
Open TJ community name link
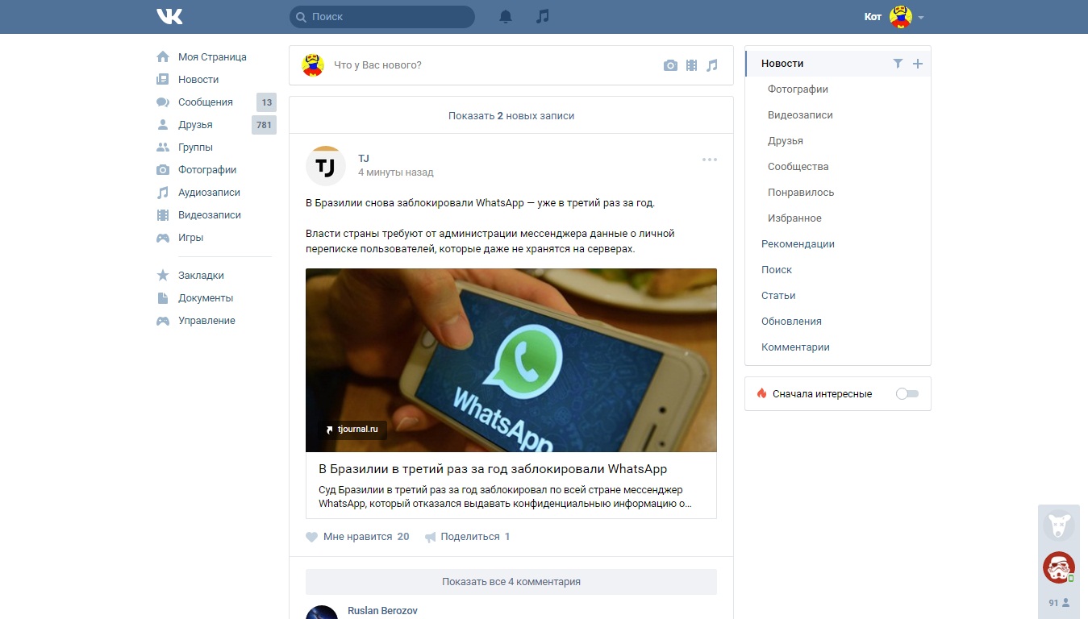(x=364, y=159)
